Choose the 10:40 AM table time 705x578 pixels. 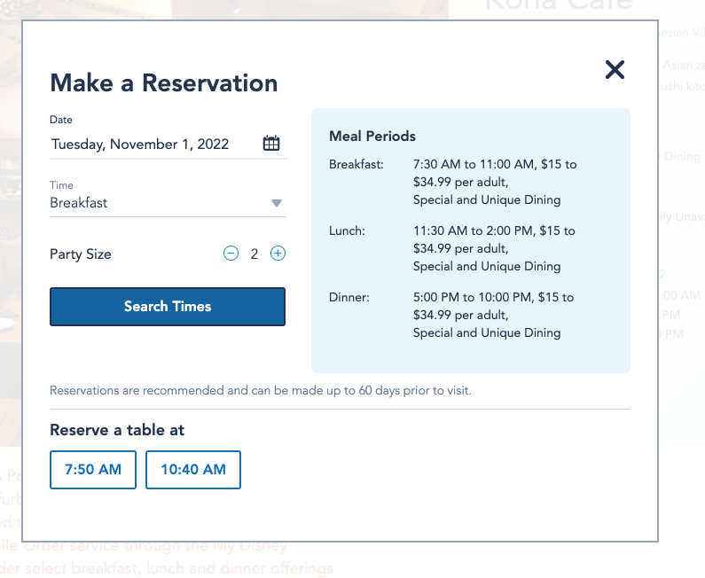(x=193, y=470)
